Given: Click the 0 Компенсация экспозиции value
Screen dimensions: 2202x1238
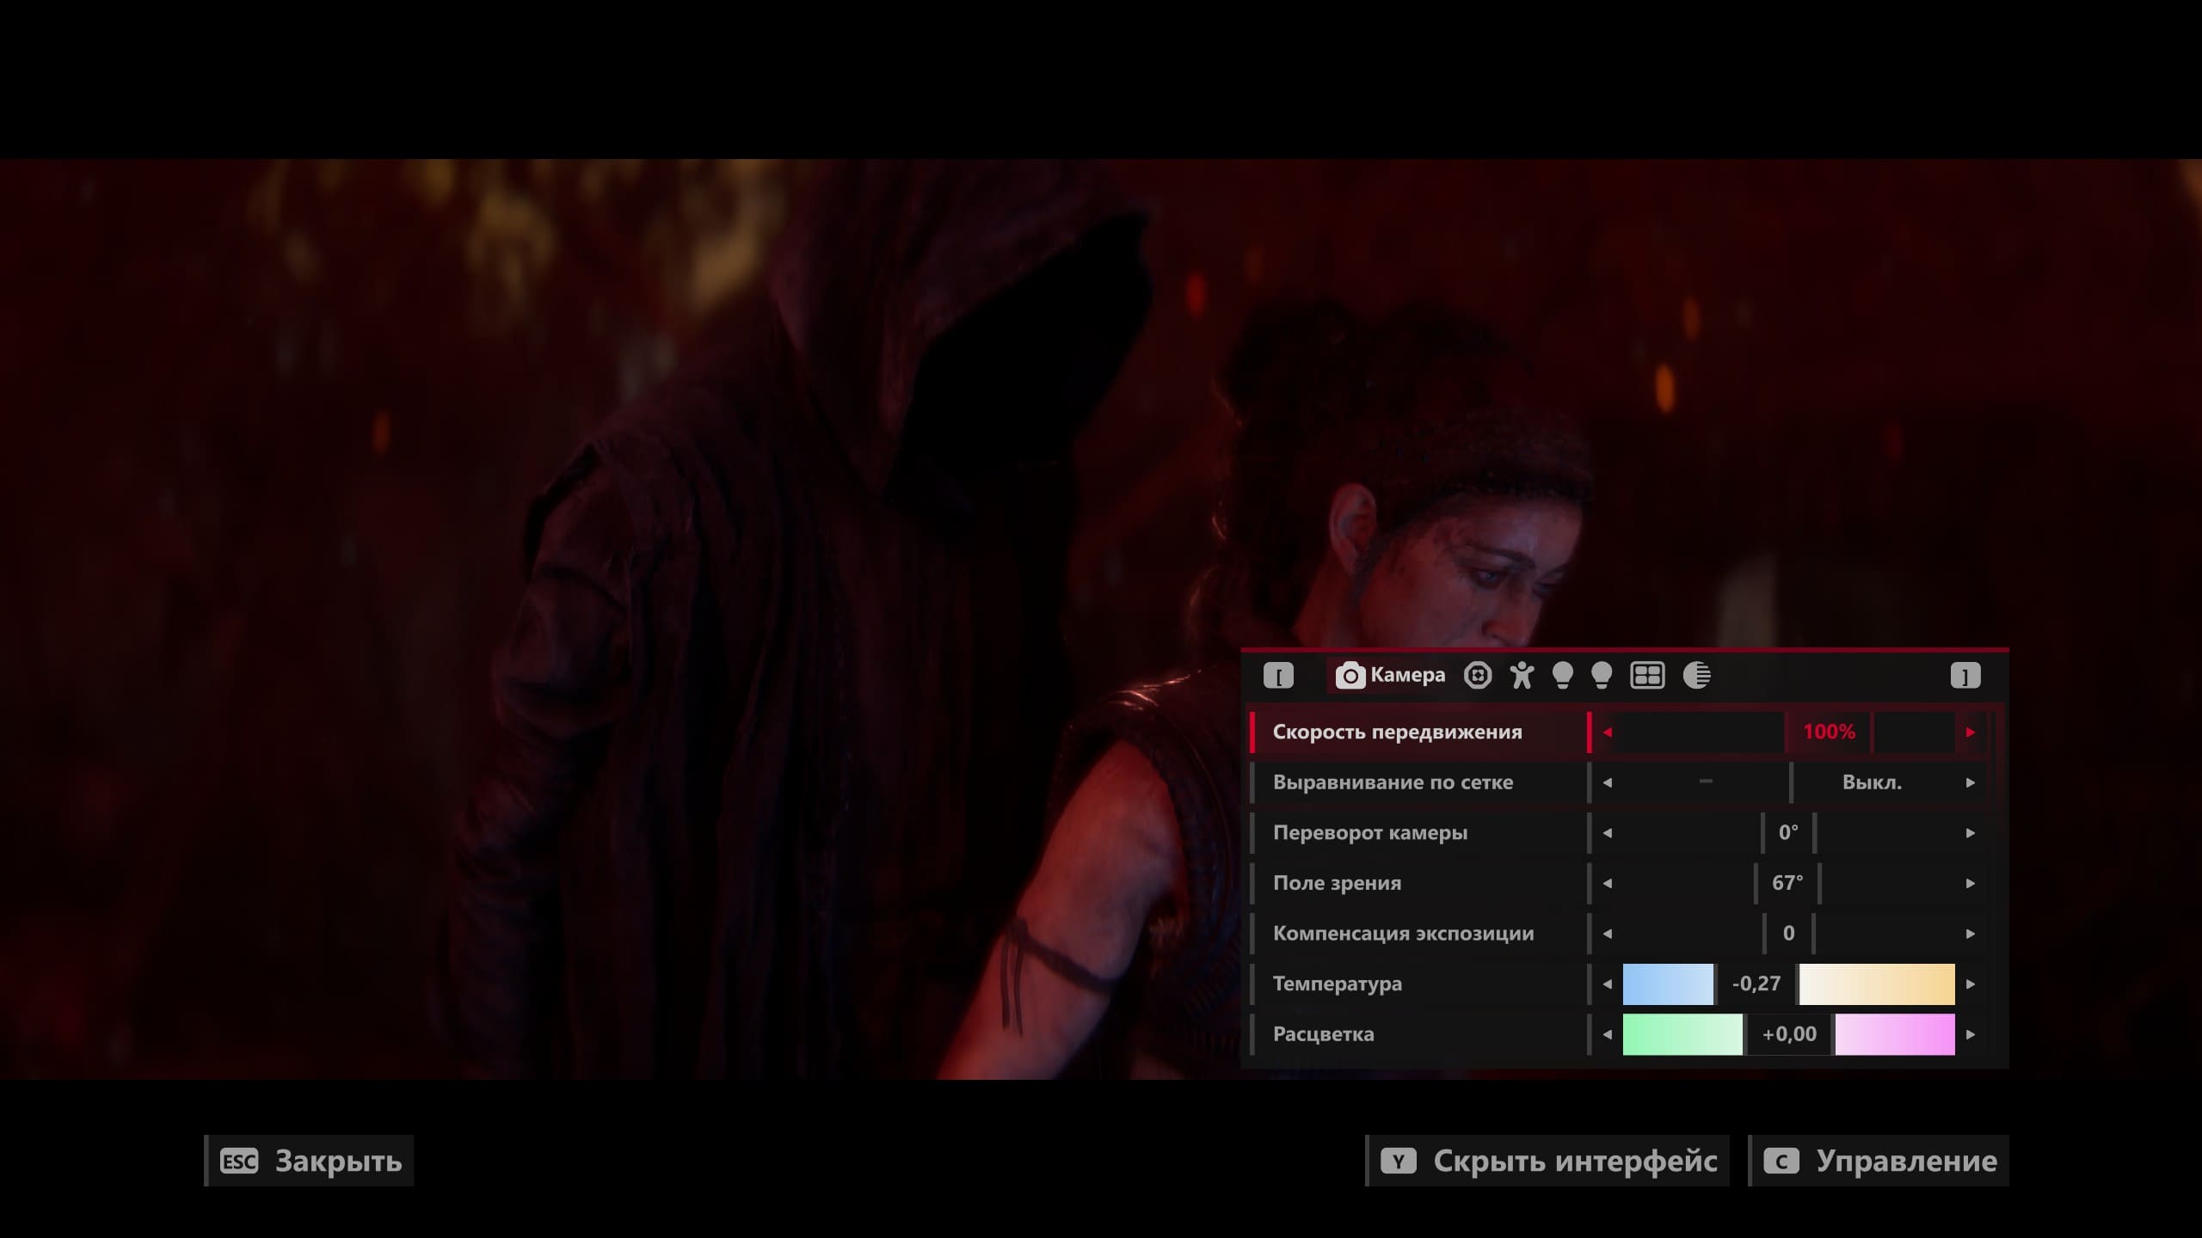Looking at the screenshot, I should [1788, 934].
